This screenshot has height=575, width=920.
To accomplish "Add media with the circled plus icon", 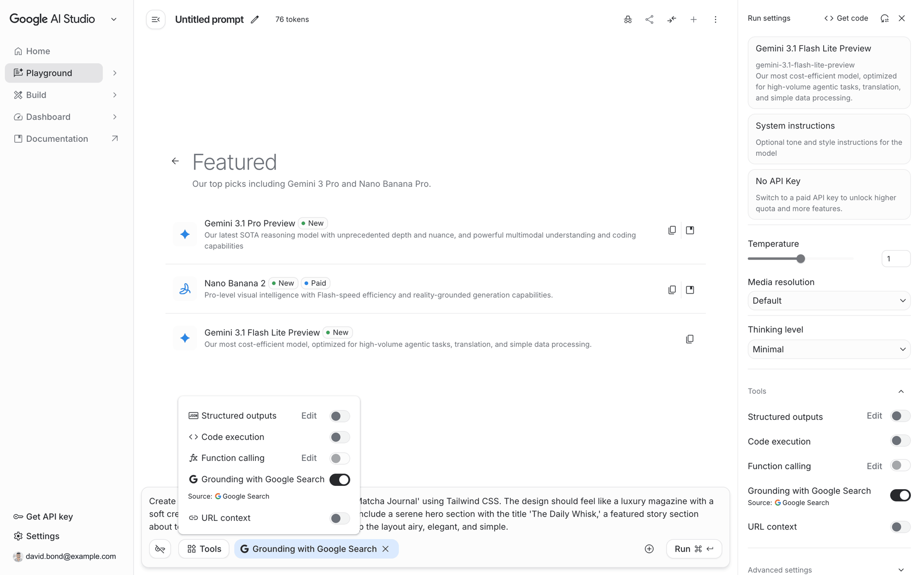I will click(x=649, y=549).
